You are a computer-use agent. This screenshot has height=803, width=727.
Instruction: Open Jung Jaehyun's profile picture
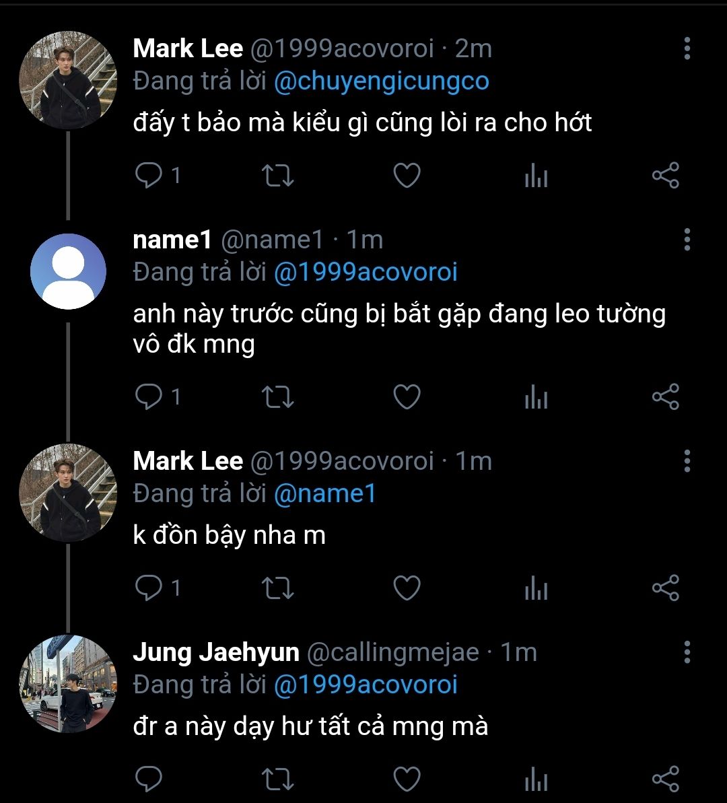click(x=68, y=684)
